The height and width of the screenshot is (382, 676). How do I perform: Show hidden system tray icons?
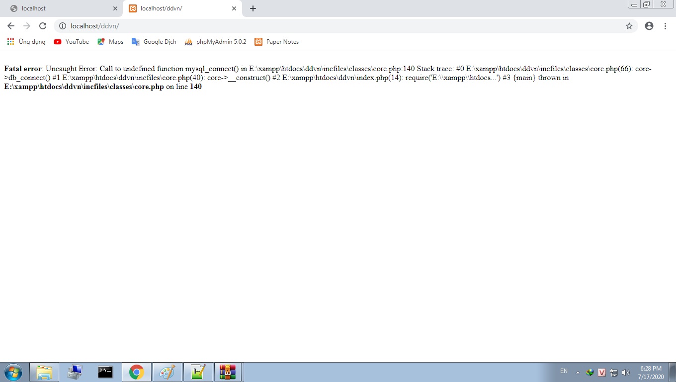[578, 373]
